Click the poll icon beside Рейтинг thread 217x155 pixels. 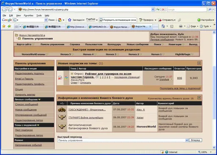coord(66,78)
